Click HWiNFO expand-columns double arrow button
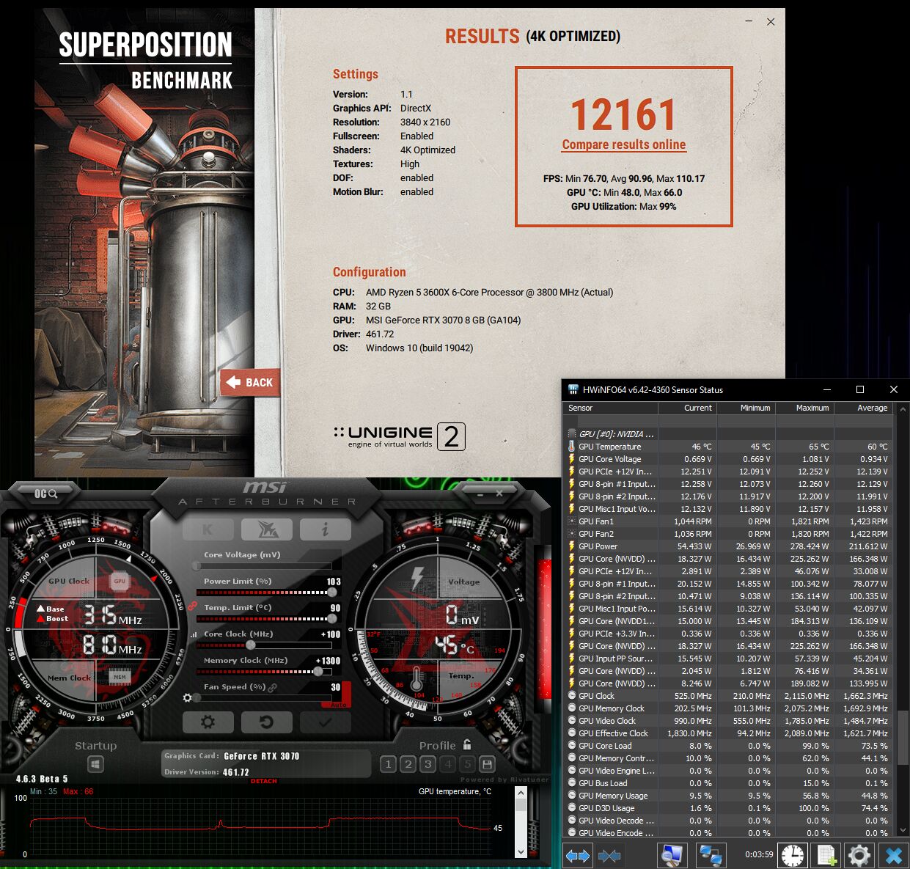Image resolution: width=910 pixels, height=869 pixels. 578,855
